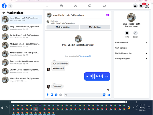Open the Menu grid icon

point(135,6)
